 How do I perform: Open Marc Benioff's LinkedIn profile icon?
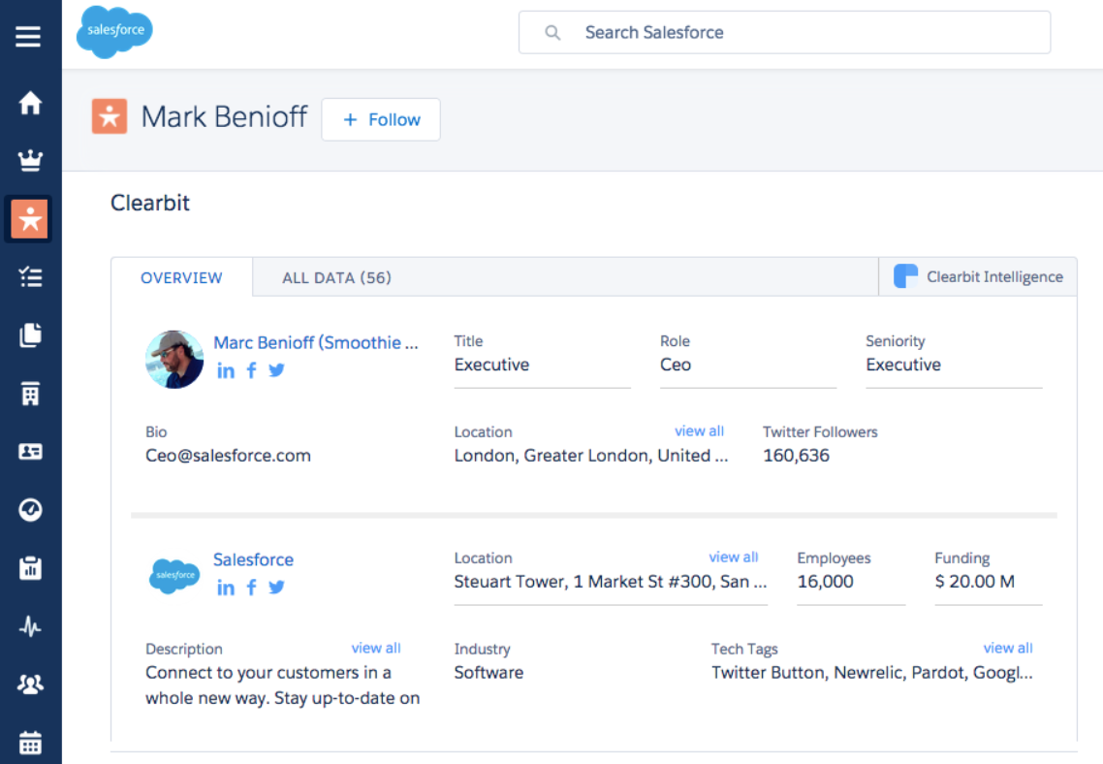pyautogui.click(x=226, y=370)
